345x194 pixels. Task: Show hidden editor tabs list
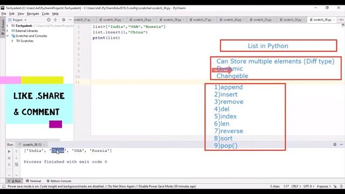pos(341,20)
